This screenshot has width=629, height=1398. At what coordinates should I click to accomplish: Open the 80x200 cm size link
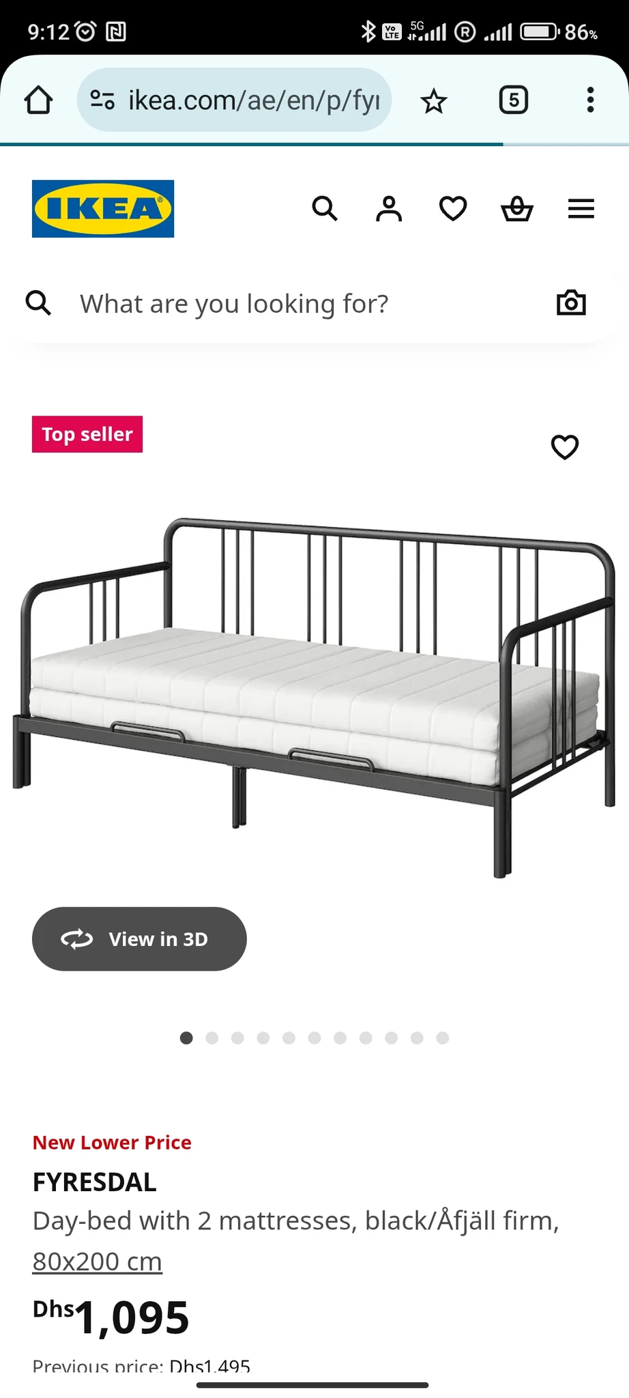(x=98, y=1261)
